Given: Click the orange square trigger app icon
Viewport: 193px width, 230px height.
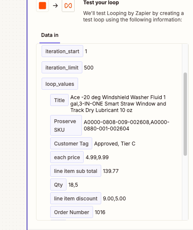Looking at the screenshot, I should point(42,6).
